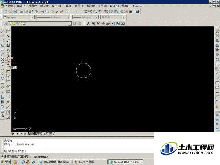
Task: Select the Center Mark dimension tool
Action: pos(8,96)
